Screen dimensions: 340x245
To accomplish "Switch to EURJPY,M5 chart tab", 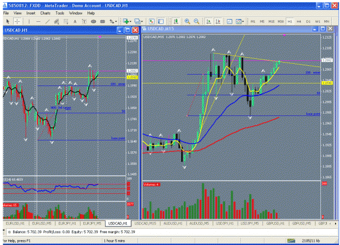I will click(92, 223).
